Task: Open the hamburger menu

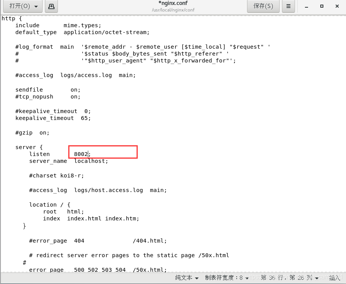Action: 288,6
